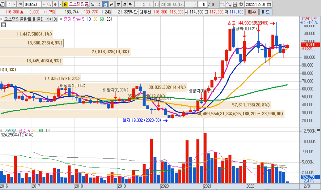Click the 27,816,028(10.0%) volume profile bar

[65, 52]
